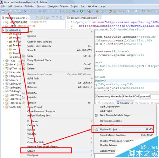Select the Declaration view tab
Image resolution: width=159 pixels, height=158 pixels.
click(x=106, y=103)
